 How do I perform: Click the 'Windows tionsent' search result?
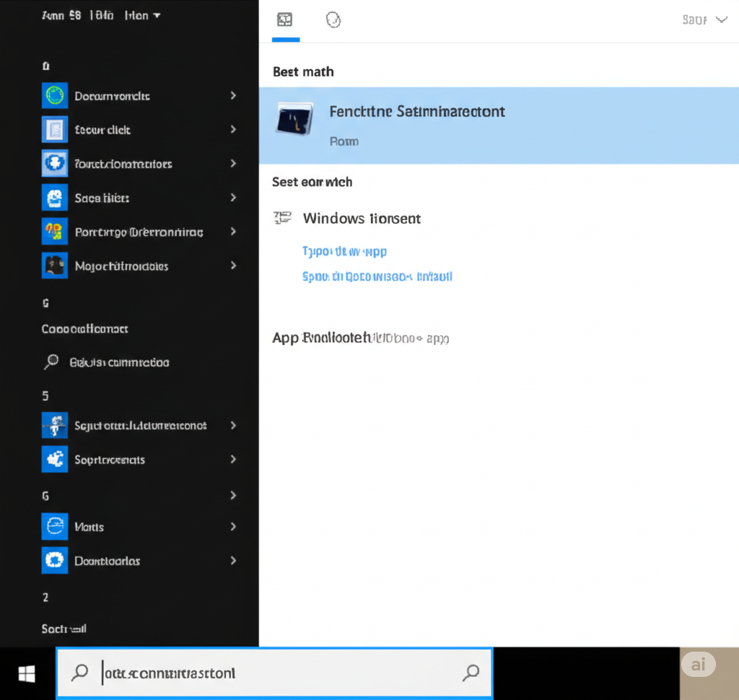(x=362, y=218)
